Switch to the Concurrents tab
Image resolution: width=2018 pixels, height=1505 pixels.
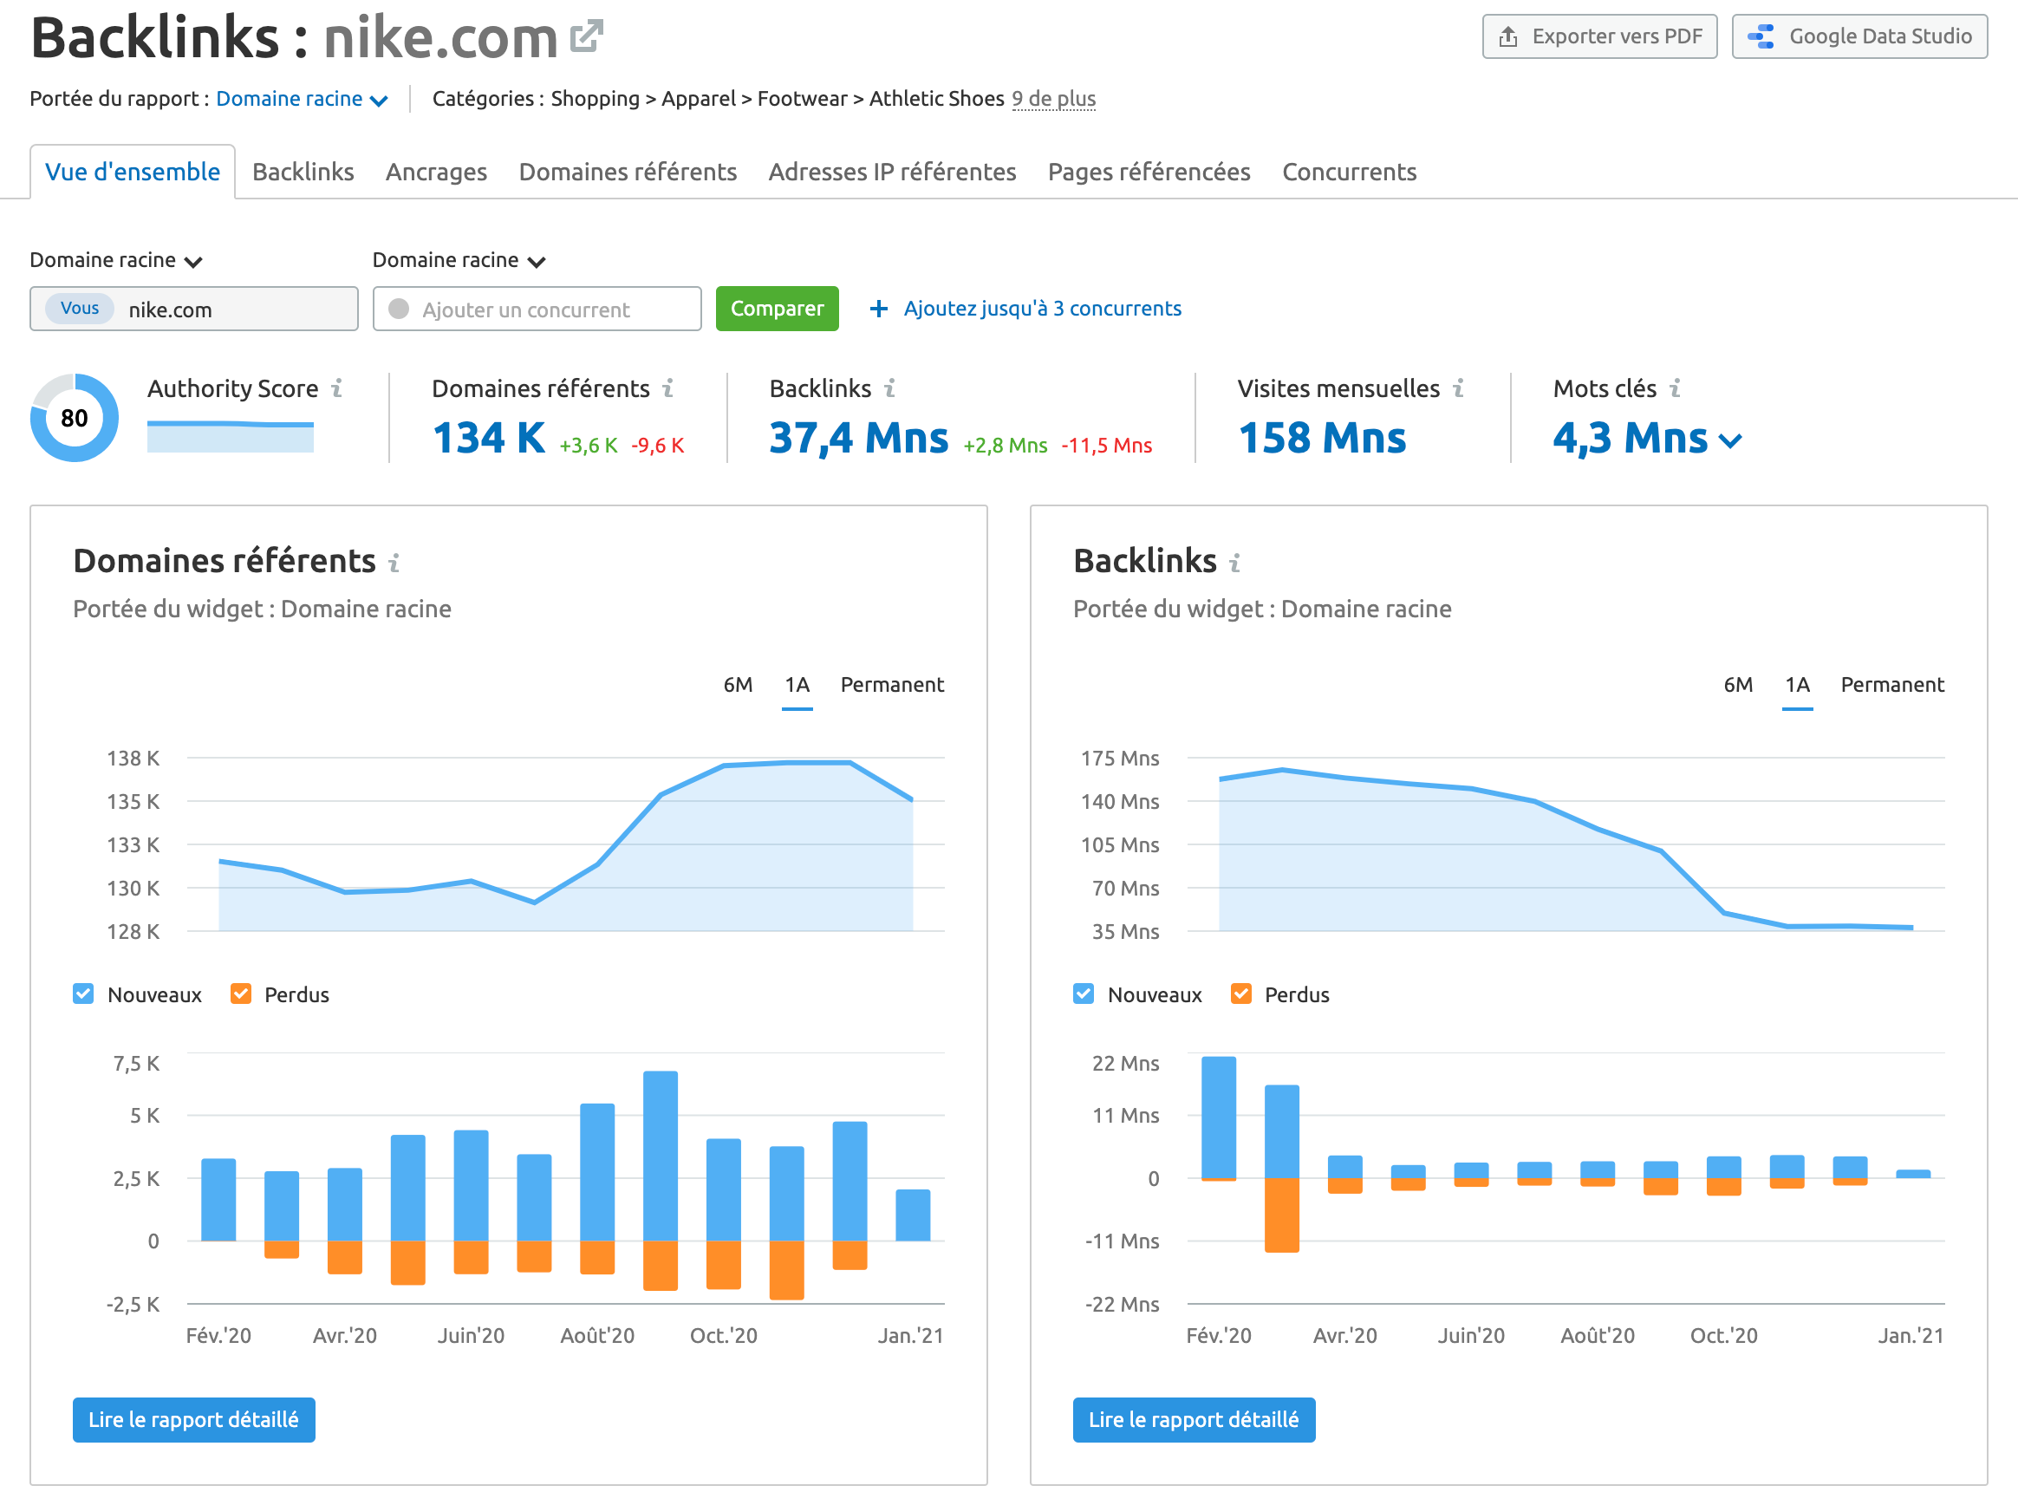[1349, 172]
